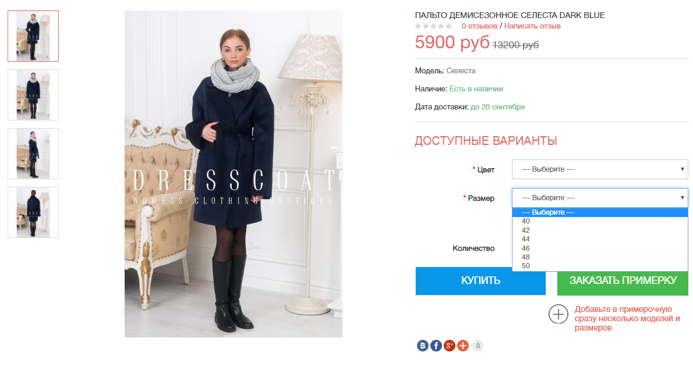Image resolution: width=693 pixels, height=366 pixels.
Task: Rate product using the star rating
Action: pyautogui.click(x=433, y=27)
